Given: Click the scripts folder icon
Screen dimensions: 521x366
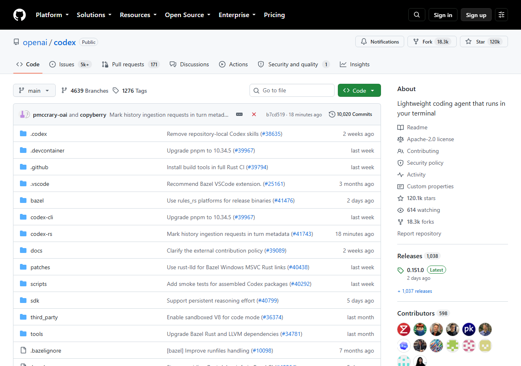Looking at the screenshot, I should (x=23, y=284).
